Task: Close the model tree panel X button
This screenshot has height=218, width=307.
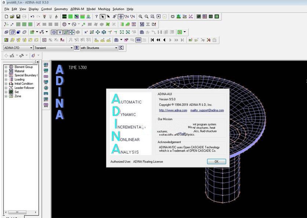Action: [37, 62]
